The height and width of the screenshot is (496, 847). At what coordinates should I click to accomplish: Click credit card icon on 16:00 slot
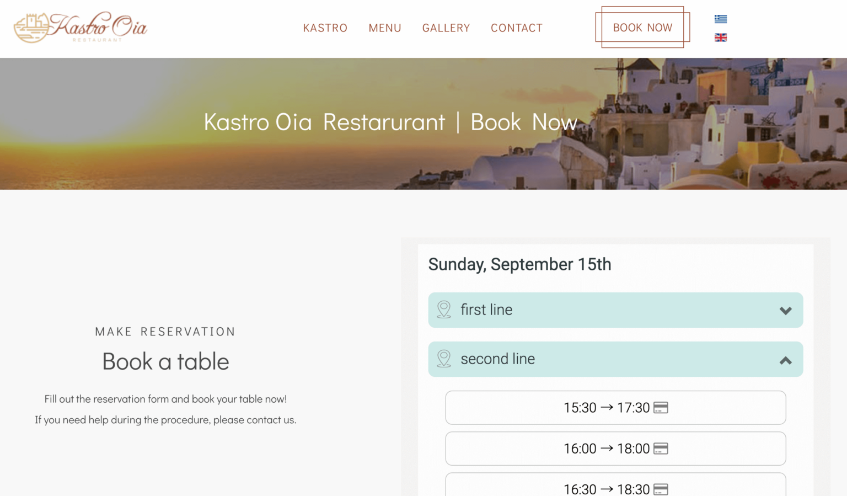(x=661, y=449)
